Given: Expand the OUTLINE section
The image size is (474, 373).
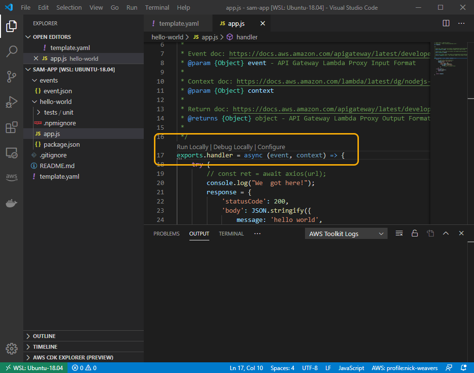Looking at the screenshot, I should [x=44, y=336].
